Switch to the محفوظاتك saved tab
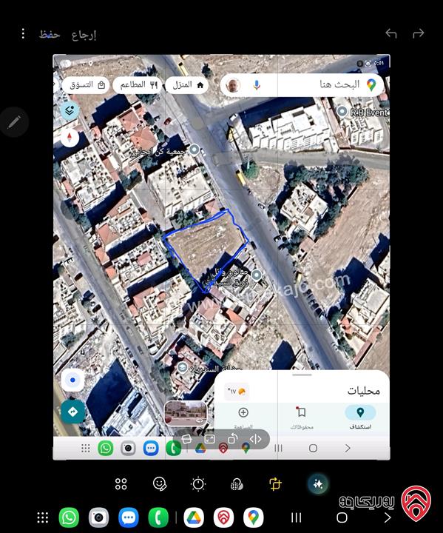The height and width of the screenshot is (533, 443). tap(301, 418)
